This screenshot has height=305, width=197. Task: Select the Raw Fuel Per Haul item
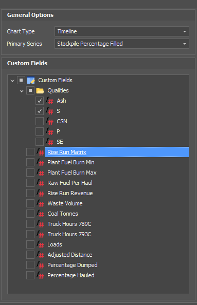[x=70, y=183]
